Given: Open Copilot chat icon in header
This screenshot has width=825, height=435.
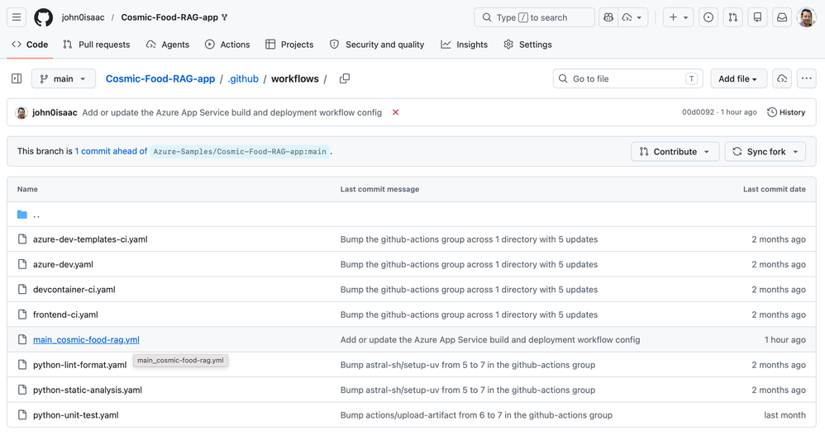Looking at the screenshot, I should pos(608,17).
